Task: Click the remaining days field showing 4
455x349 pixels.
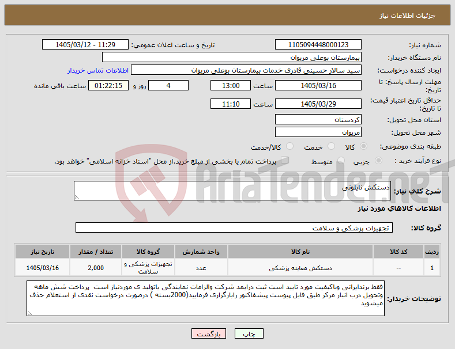Action: [x=168, y=85]
